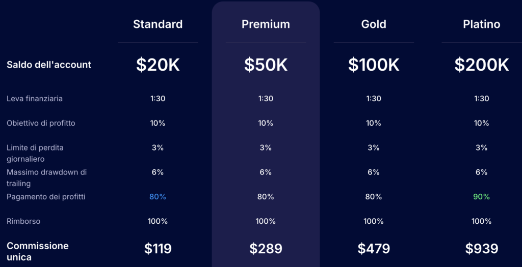Click the $119 Standard fee

[158, 248]
